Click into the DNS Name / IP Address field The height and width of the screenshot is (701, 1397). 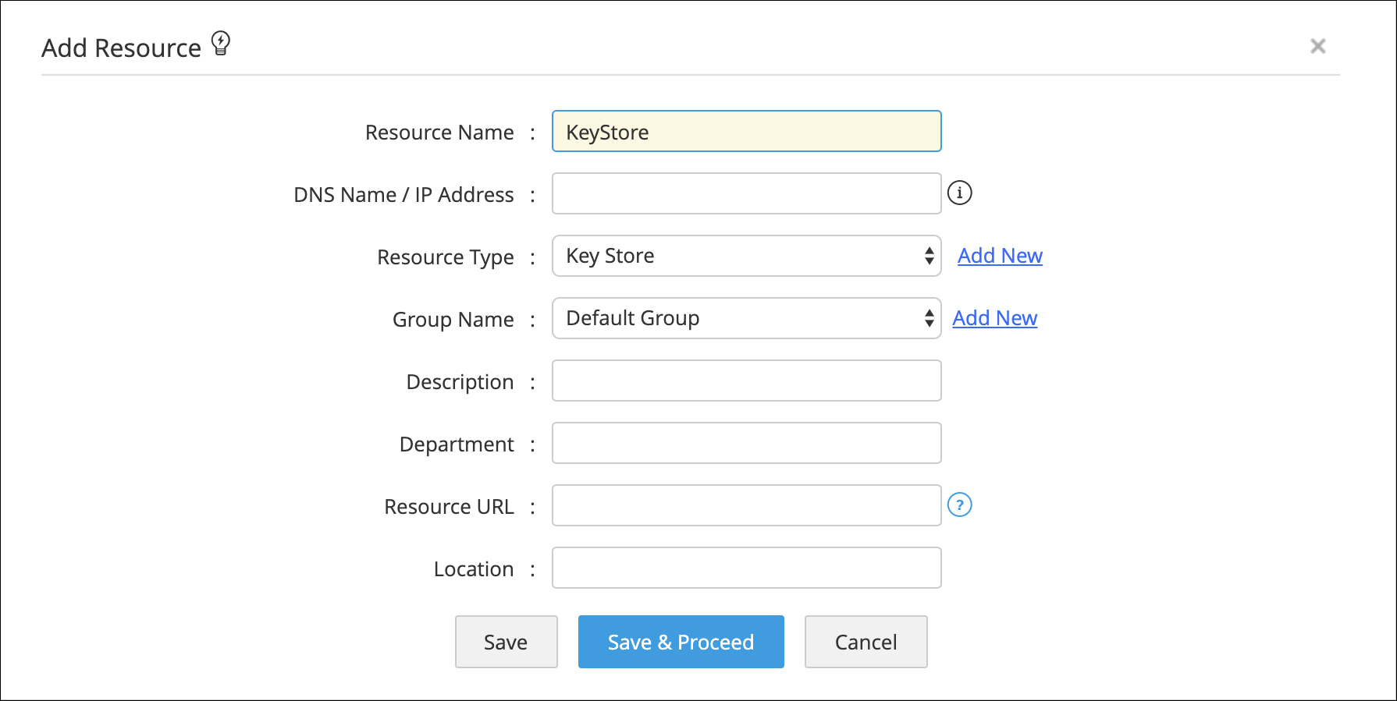point(746,193)
